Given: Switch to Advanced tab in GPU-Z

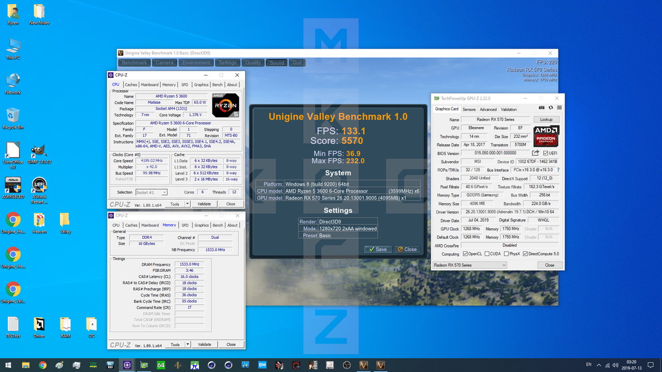Looking at the screenshot, I should pyautogui.click(x=488, y=110).
